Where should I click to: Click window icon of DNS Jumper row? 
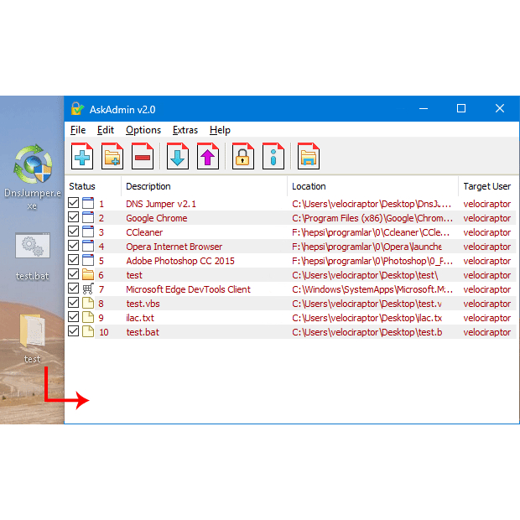88,203
